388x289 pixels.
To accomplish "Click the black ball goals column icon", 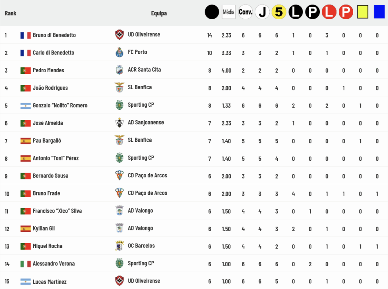I will point(212,12).
